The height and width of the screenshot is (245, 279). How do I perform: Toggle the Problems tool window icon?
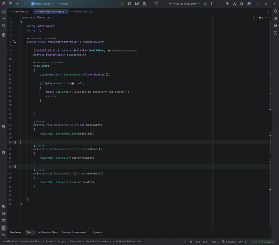3,228
